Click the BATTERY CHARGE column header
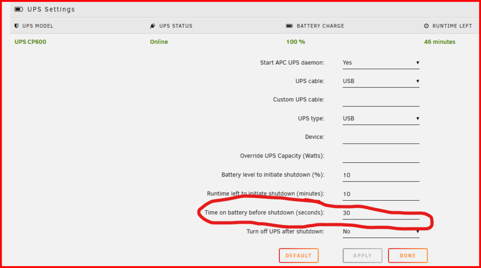This screenshot has height=268, width=481. 320,26
